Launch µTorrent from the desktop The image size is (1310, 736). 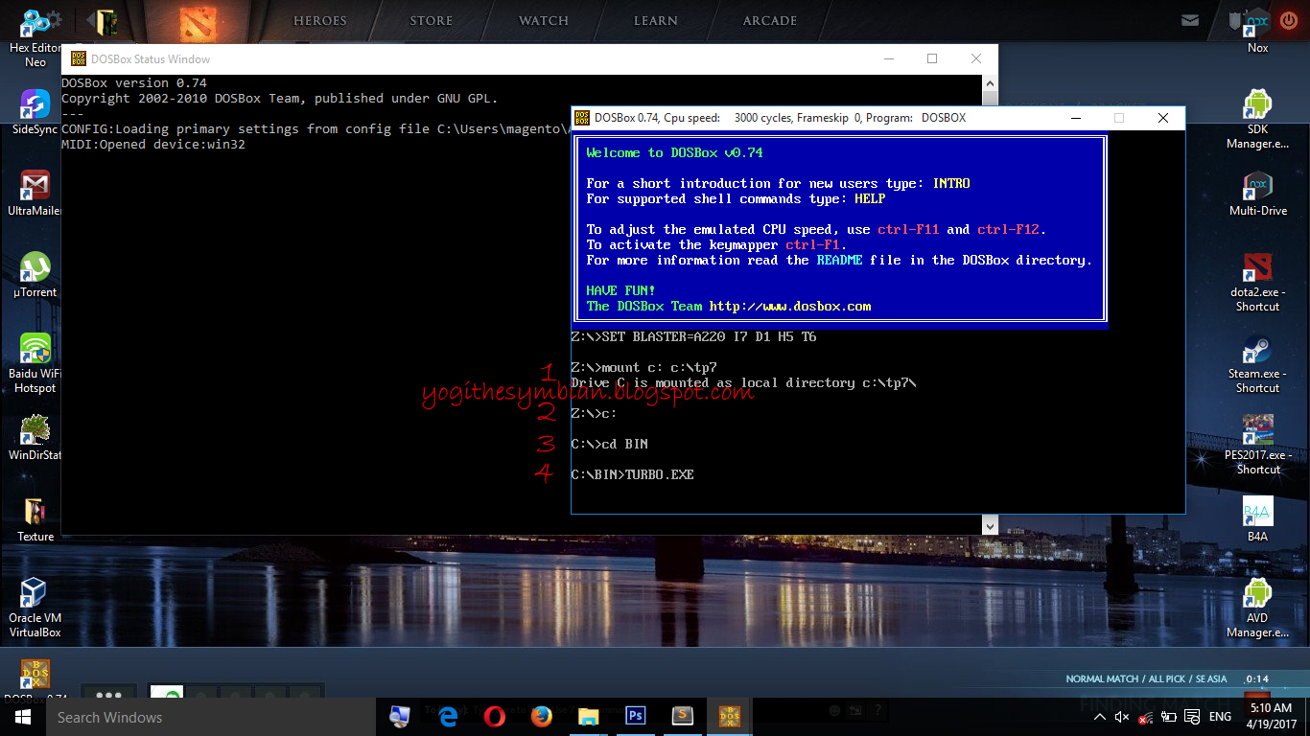[35, 274]
